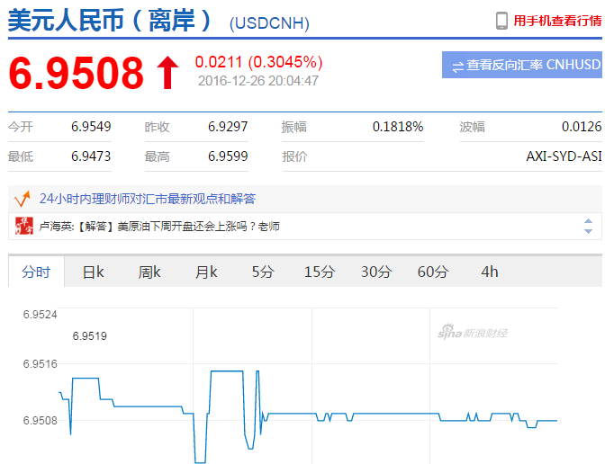
Task: Click the red up arrow beside price
Action: tap(167, 73)
